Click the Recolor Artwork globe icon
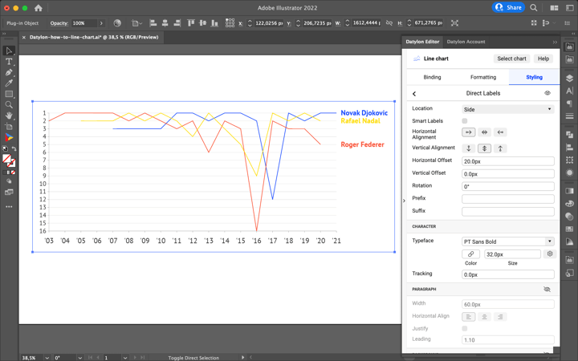578x361 pixels. pos(117,22)
